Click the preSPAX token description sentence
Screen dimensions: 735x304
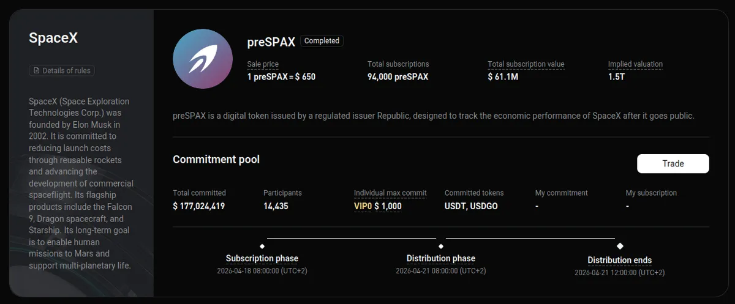pos(434,116)
